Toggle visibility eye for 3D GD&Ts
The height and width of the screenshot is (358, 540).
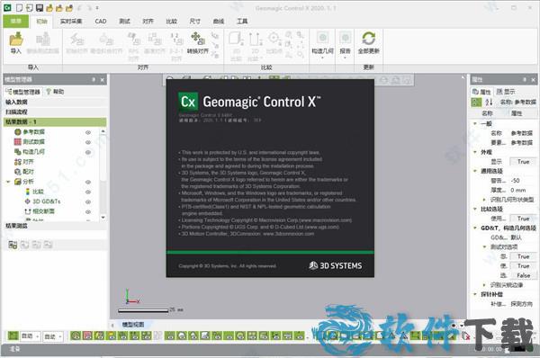[x=88, y=201]
